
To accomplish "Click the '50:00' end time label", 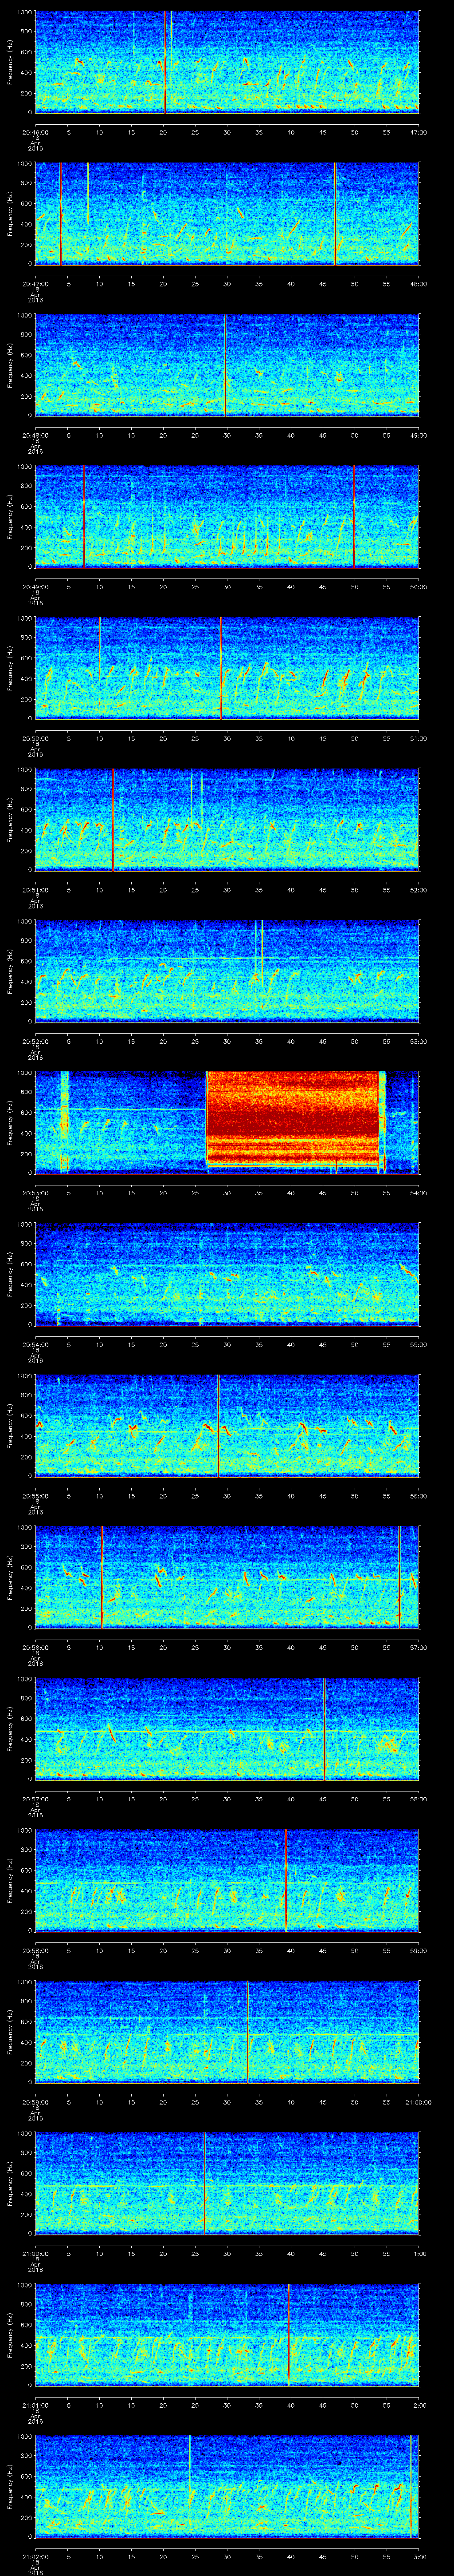I will (x=418, y=587).
